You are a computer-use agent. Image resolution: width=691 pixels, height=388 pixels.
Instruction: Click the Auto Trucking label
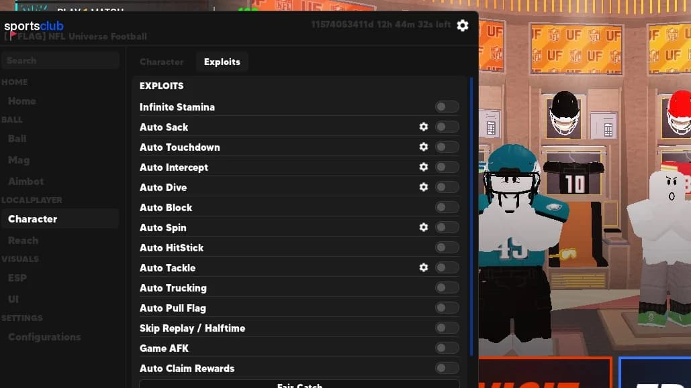coord(173,287)
